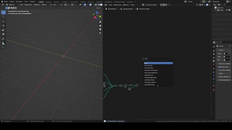Switch to the UV Editing workspace tab
Viewport: 232px width, 130px height.
tap(65, 2)
